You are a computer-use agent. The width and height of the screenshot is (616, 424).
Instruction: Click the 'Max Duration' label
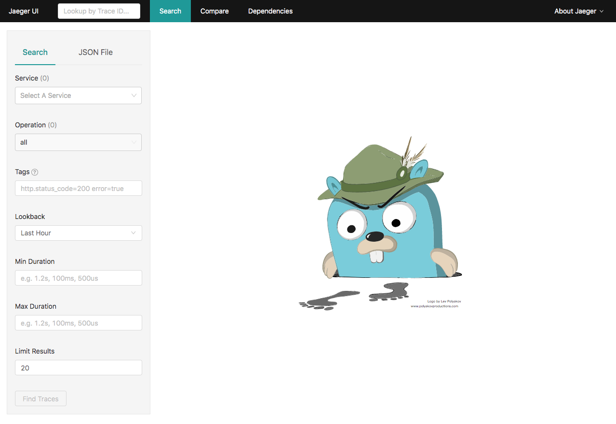click(36, 306)
